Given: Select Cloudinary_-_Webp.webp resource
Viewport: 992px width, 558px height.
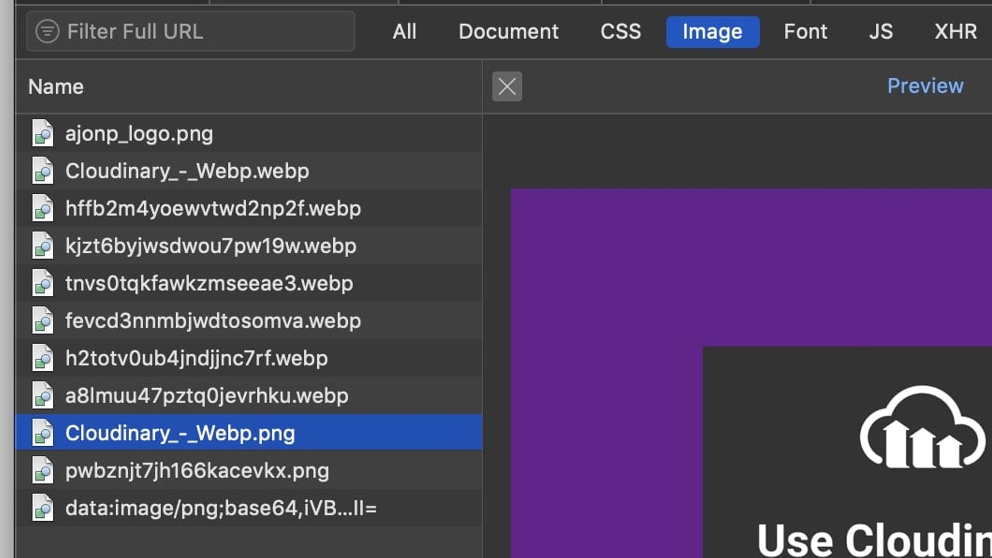Looking at the screenshot, I should click(187, 171).
